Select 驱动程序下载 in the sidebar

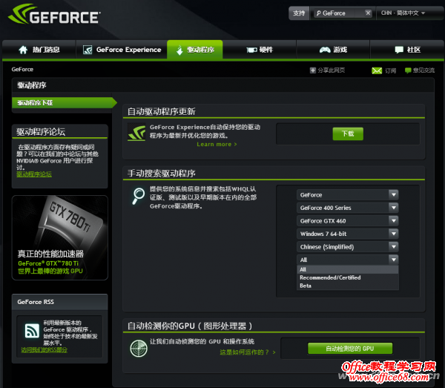coord(63,102)
